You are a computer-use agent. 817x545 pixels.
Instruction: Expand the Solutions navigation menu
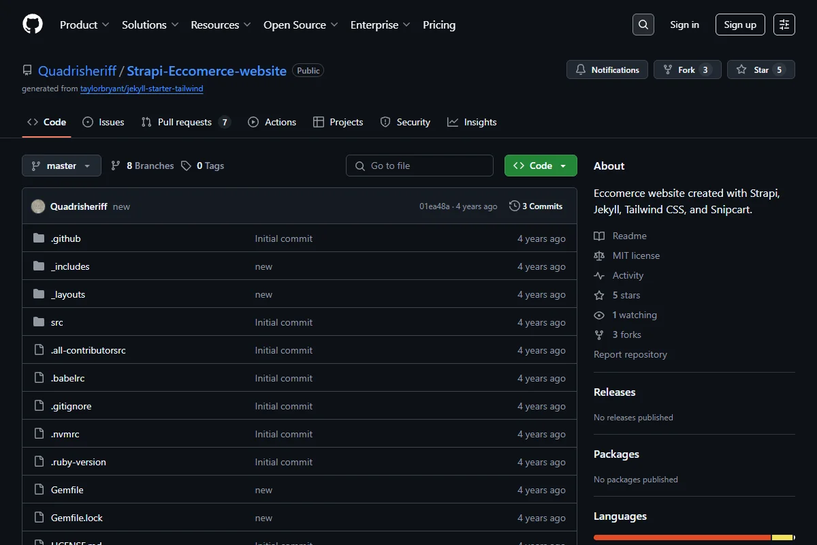(150, 25)
